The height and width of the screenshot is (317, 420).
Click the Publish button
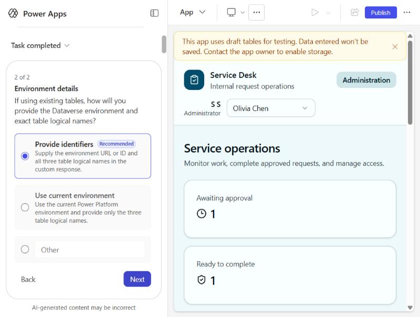pyautogui.click(x=381, y=13)
